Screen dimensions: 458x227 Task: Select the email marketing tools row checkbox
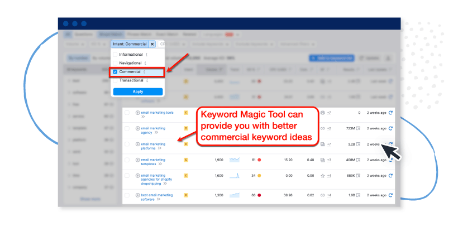coord(127,113)
